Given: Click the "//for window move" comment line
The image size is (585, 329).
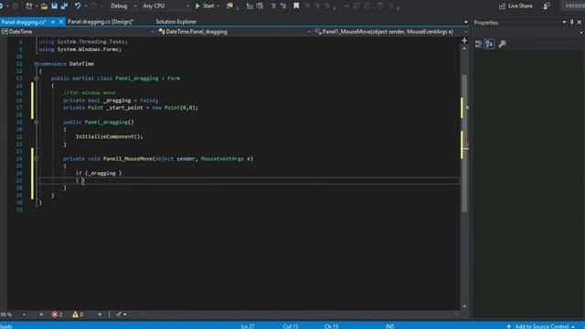Looking at the screenshot, I should 90,92.
